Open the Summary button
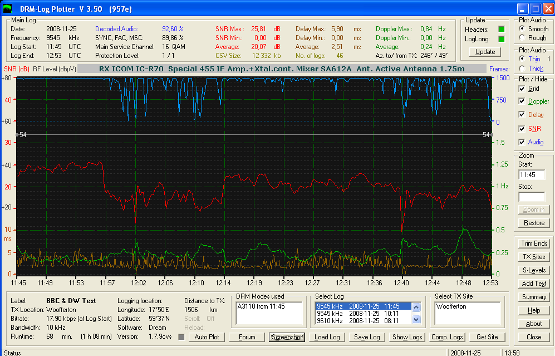Image resolution: width=555 pixels, height=356 pixels. tap(534, 297)
